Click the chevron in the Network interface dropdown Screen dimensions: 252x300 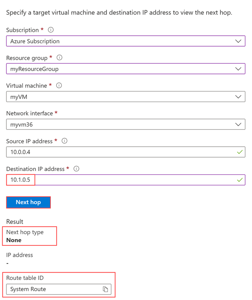click(x=238, y=124)
